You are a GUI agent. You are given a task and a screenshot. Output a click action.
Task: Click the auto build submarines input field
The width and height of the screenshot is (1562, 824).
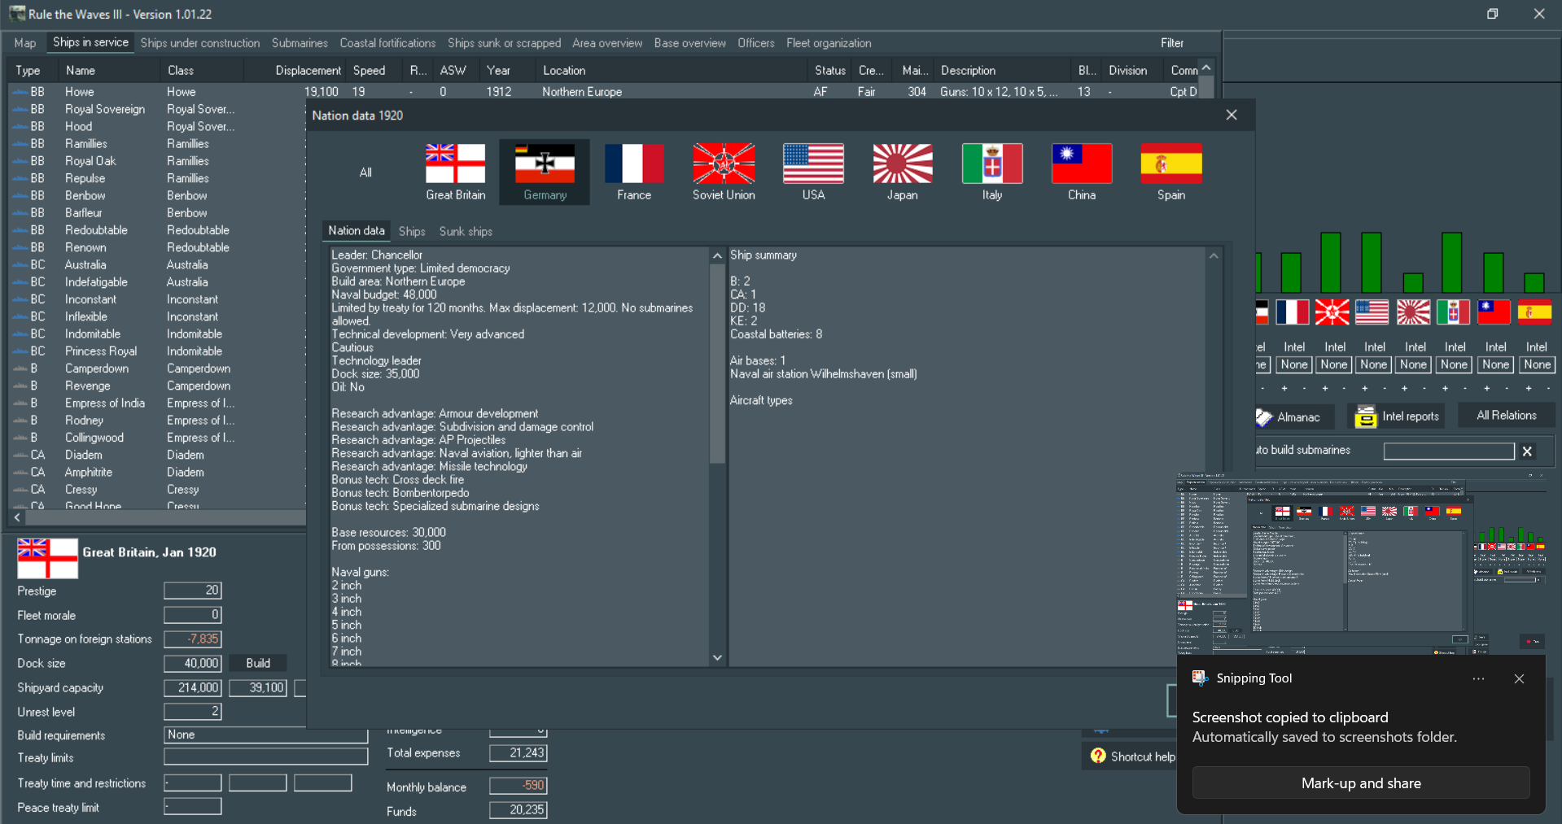(x=1448, y=451)
